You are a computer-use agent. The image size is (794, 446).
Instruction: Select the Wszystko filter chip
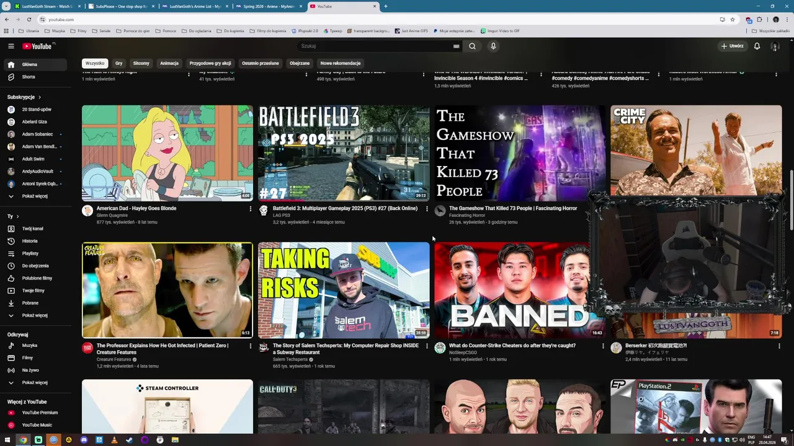pyautogui.click(x=95, y=63)
